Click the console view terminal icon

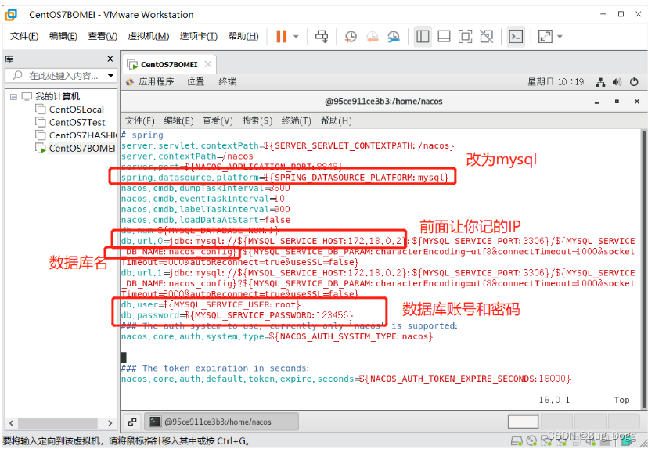(516, 36)
